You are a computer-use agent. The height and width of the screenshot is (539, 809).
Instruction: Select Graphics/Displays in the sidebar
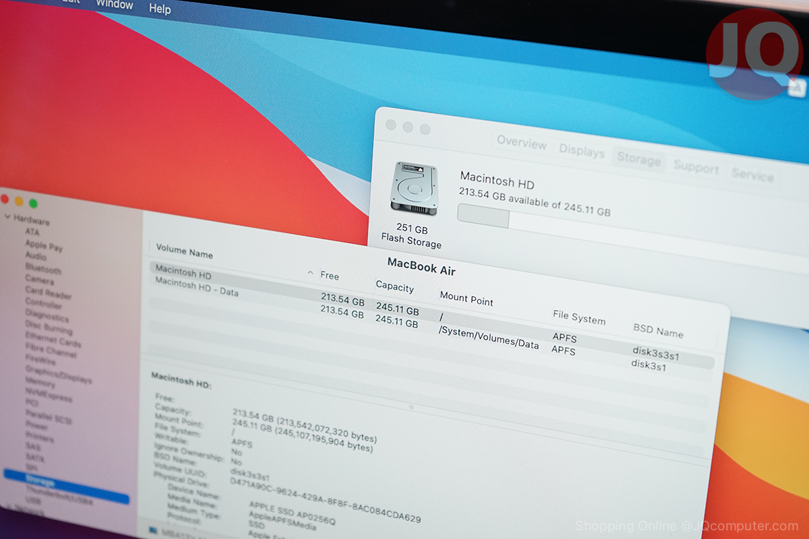(x=58, y=374)
